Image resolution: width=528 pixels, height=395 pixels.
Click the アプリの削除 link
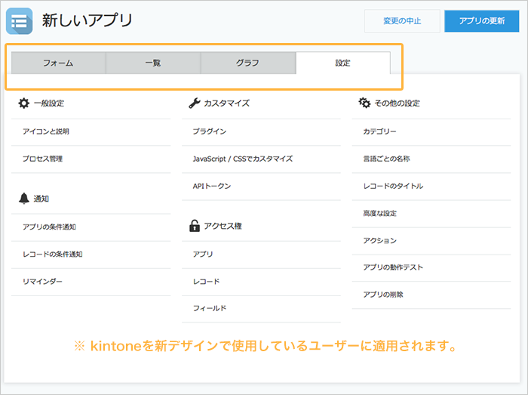pyautogui.click(x=383, y=295)
